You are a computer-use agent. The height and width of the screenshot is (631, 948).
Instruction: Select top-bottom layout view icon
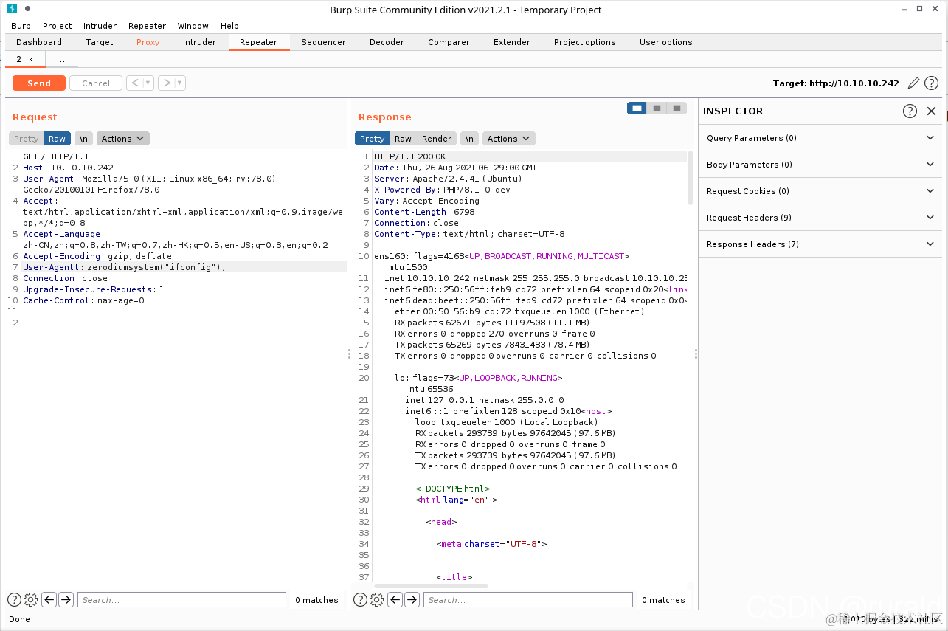tap(657, 108)
